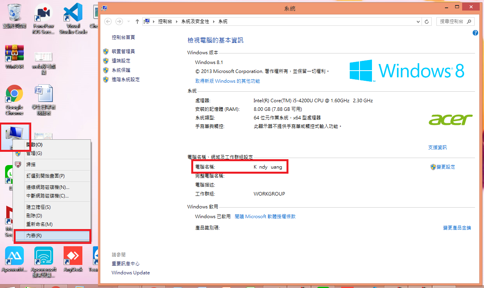Open 重要訊息中心 link
The width and height of the screenshot is (484, 288).
coord(126,264)
